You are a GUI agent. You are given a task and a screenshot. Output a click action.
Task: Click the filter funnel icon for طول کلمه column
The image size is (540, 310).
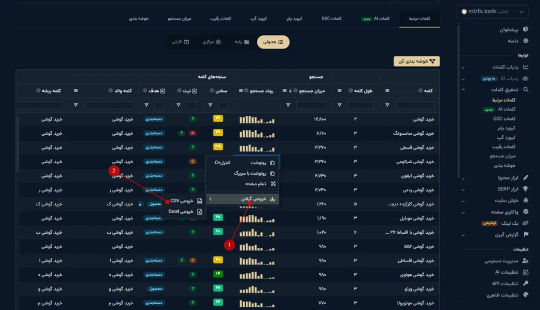(x=340, y=105)
